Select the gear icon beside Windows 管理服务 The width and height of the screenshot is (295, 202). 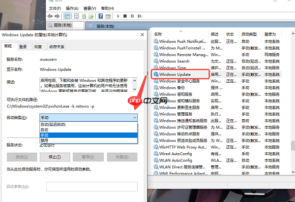(x=156, y=114)
